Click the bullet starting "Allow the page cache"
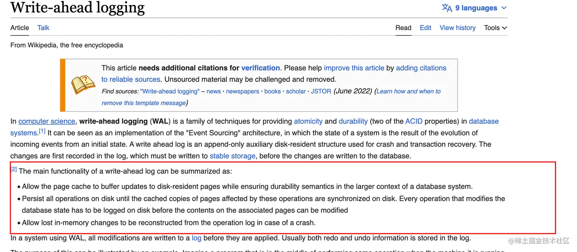 (247, 187)
